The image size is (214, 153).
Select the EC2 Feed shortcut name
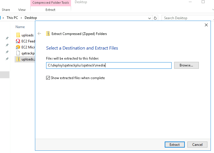click(x=28, y=41)
